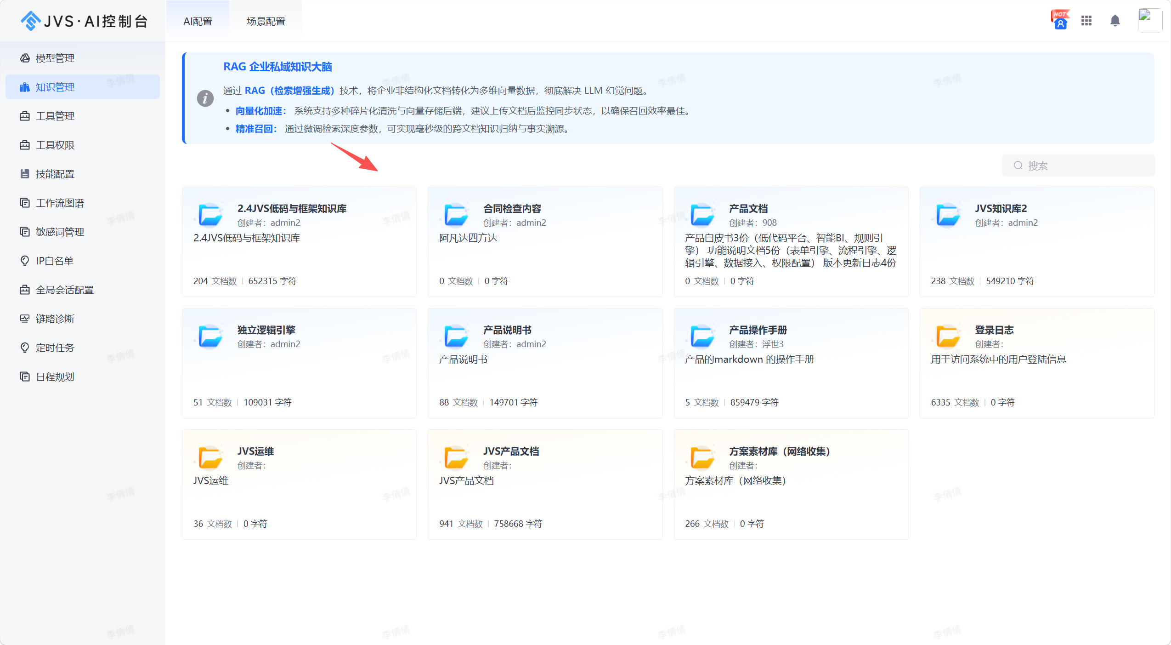Click the 敏感词管理 sidebar icon
Screen dimensions: 1171x645
pos(25,232)
